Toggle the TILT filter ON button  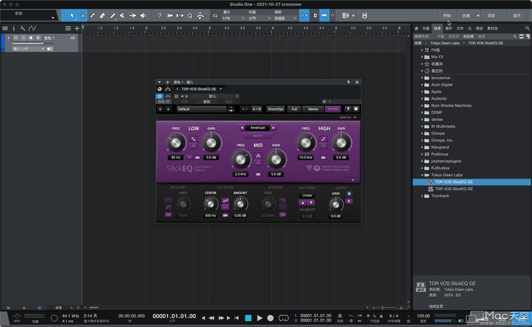point(225,215)
